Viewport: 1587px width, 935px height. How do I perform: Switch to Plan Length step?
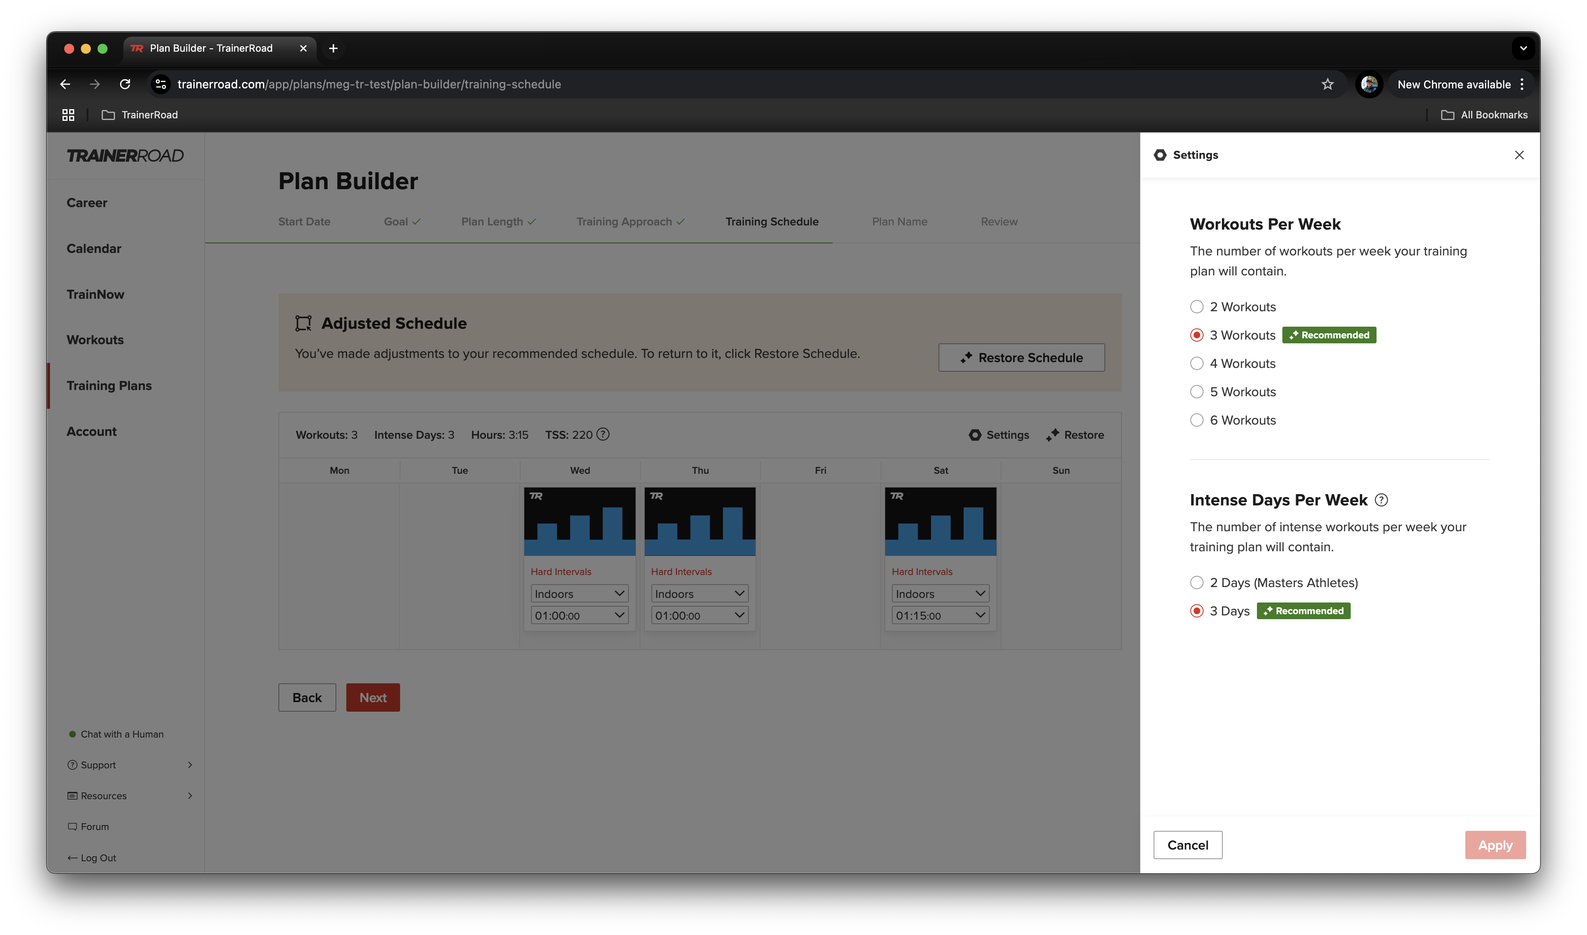[498, 222]
